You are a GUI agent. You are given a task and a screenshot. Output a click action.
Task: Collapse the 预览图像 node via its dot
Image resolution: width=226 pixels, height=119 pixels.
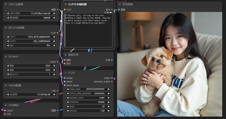point(120,4)
